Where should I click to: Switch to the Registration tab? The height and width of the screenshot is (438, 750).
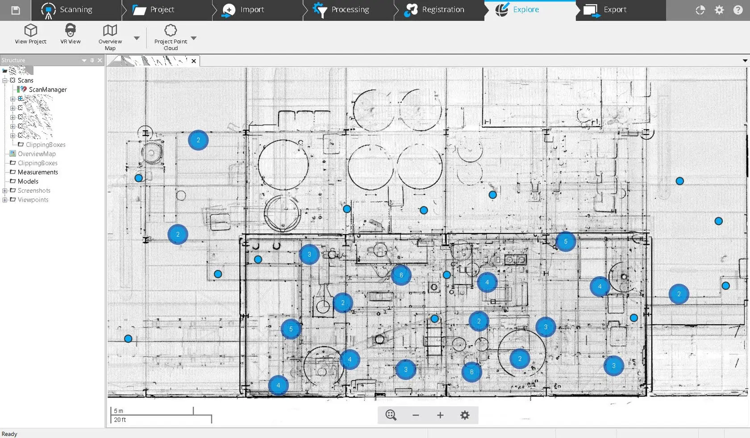(435, 10)
